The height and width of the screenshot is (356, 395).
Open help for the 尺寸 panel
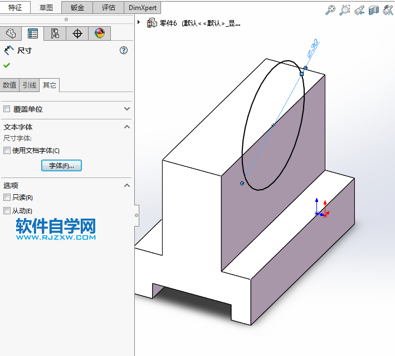[x=124, y=50]
